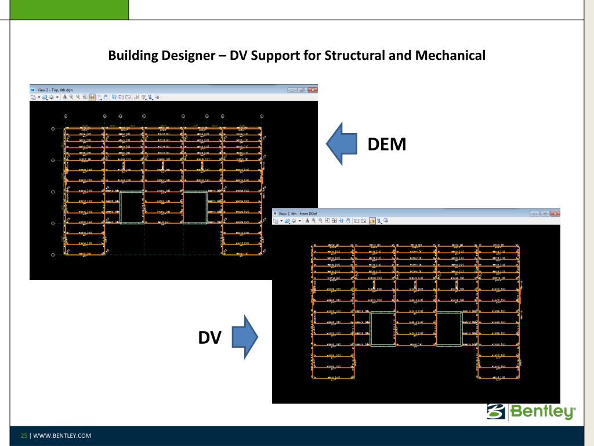Select Window Area tool in from DDef window
Screen dimensions: 594x446
click(328, 221)
